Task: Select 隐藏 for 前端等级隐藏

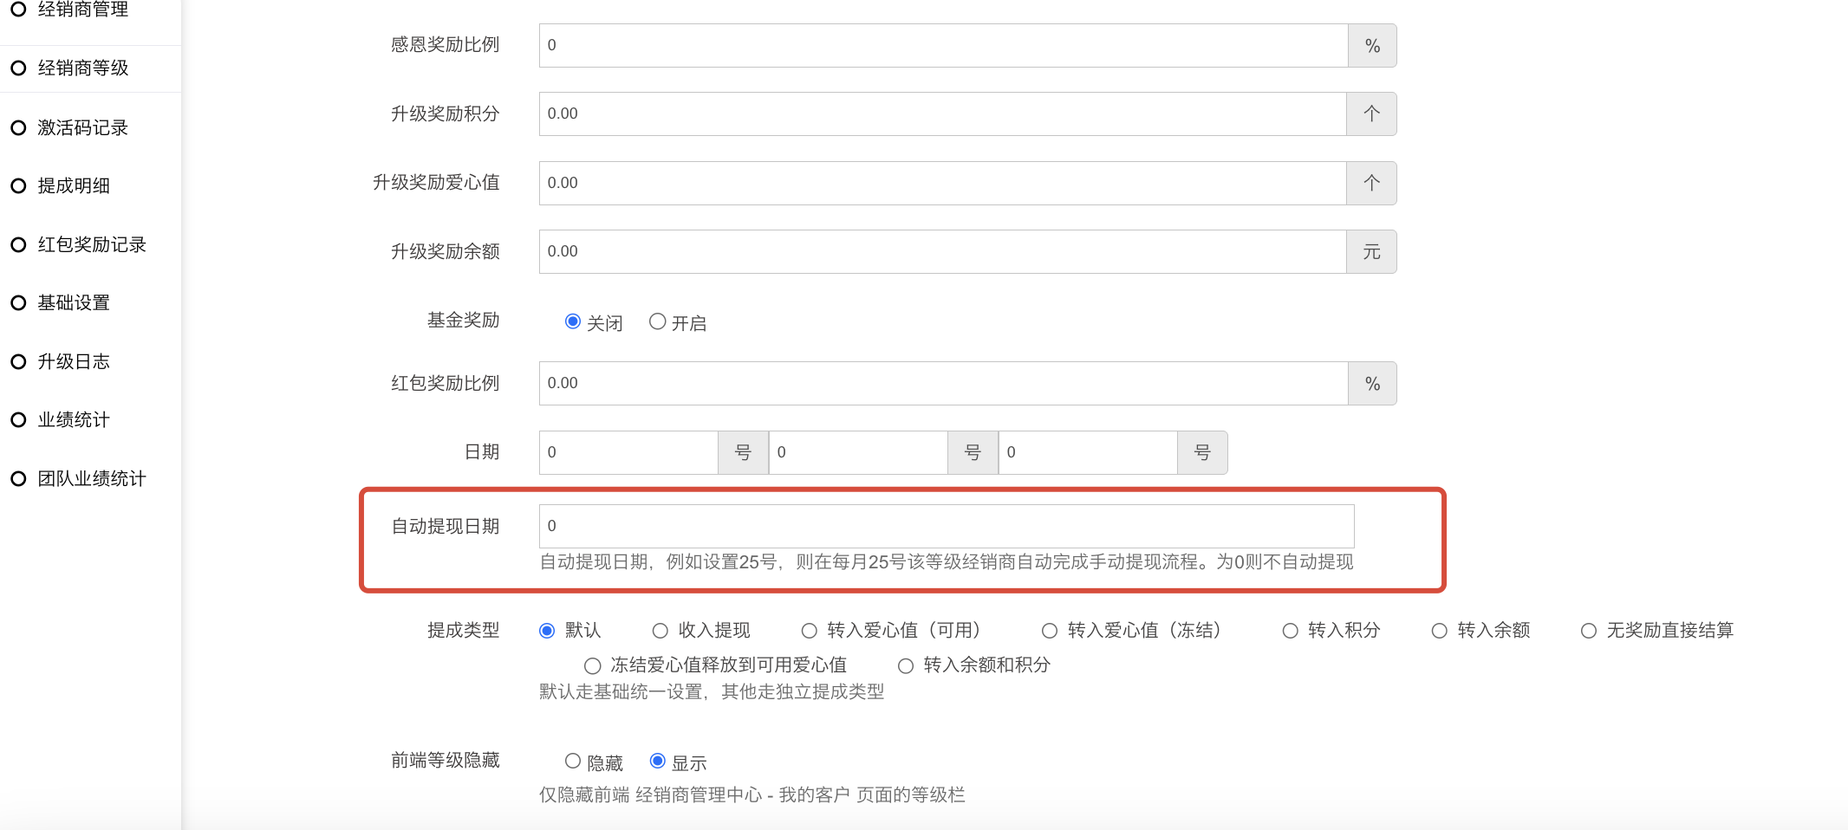Action: [x=573, y=762]
